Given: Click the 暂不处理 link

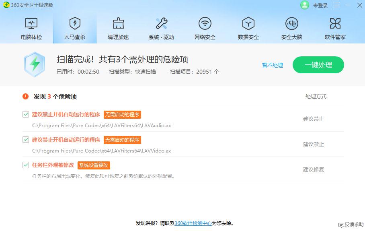Looking at the screenshot, I should click(273, 65).
